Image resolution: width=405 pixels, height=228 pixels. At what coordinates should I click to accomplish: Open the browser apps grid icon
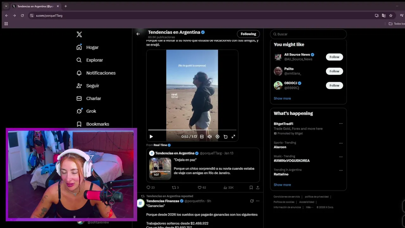point(6,24)
